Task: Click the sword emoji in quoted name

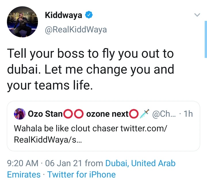Action: (144, 114)
